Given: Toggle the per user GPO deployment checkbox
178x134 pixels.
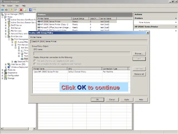Looking at the screenshot, I should point(35,61).
